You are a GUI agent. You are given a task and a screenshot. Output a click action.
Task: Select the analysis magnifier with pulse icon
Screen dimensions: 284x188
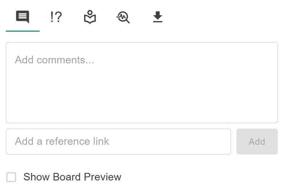[123, 17]
